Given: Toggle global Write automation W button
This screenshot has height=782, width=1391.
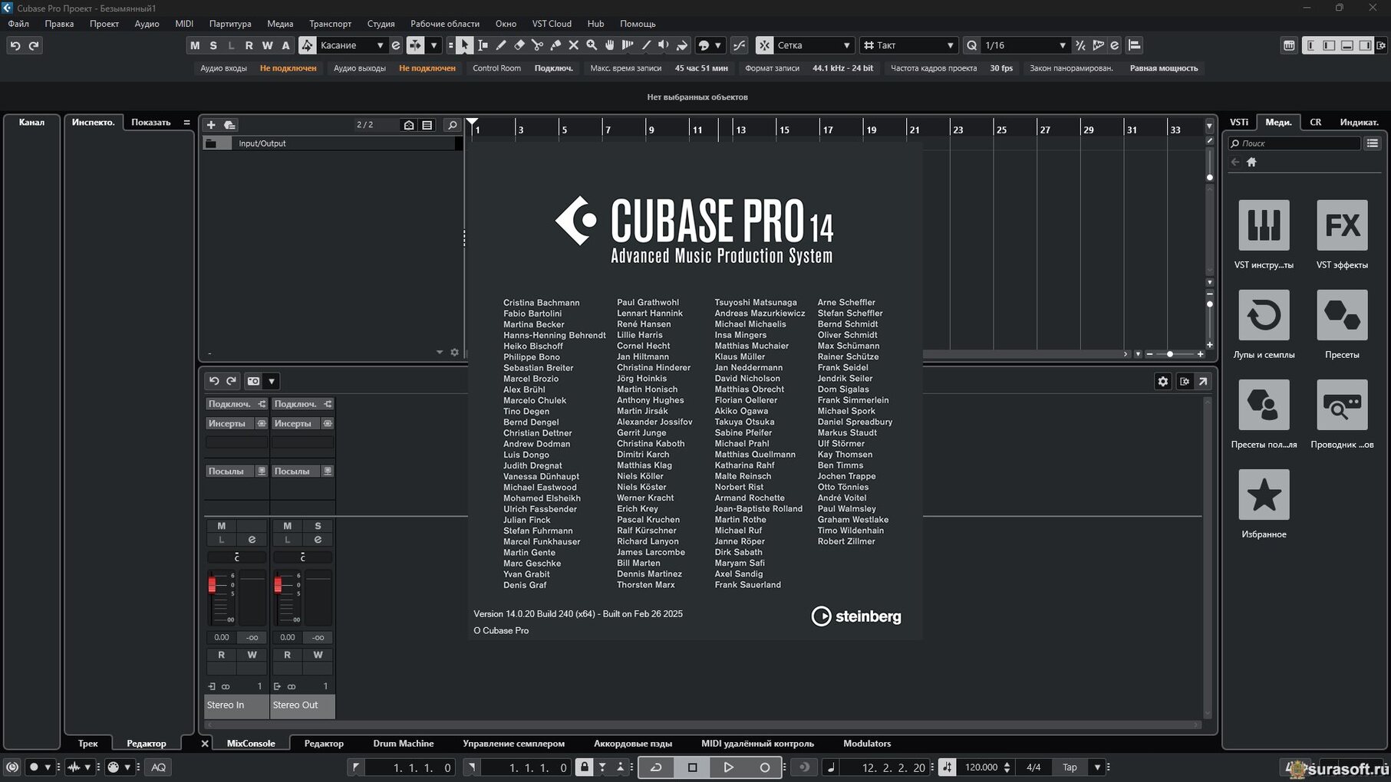Looking at the screenshot, I should coord(267,45).
